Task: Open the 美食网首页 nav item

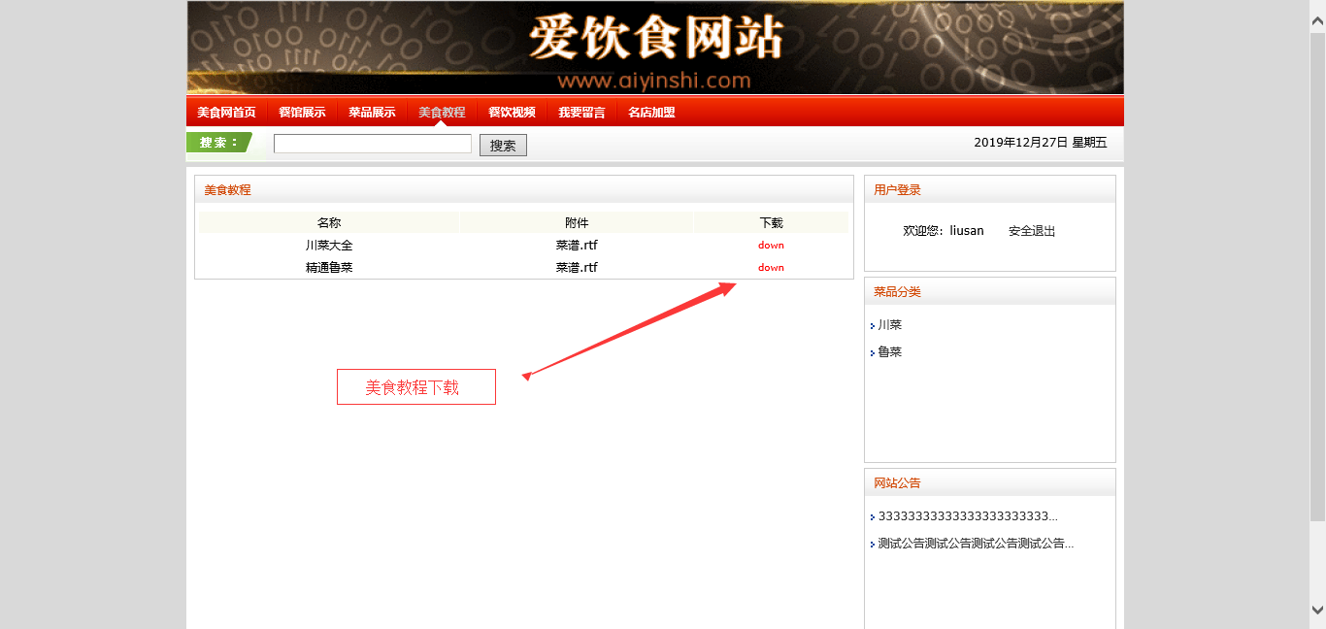Action: (x=226, y=112)
